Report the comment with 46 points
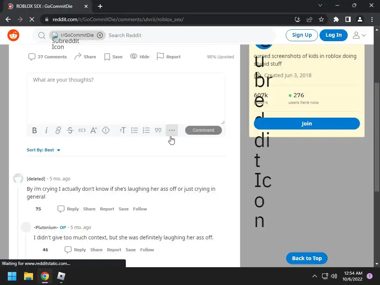The image size is (380, 285). point(114,250)
